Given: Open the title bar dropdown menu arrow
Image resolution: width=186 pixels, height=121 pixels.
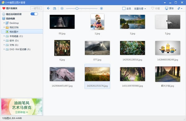Looking at the screenshot, I should pos(165,3).
